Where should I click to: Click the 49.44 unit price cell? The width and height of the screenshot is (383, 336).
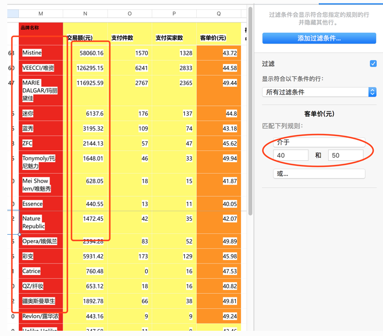point(219,91)
